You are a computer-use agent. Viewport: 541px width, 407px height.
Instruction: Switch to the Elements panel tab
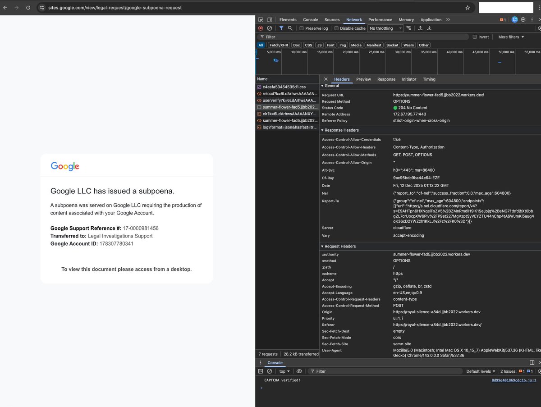[x=288, y=20]
